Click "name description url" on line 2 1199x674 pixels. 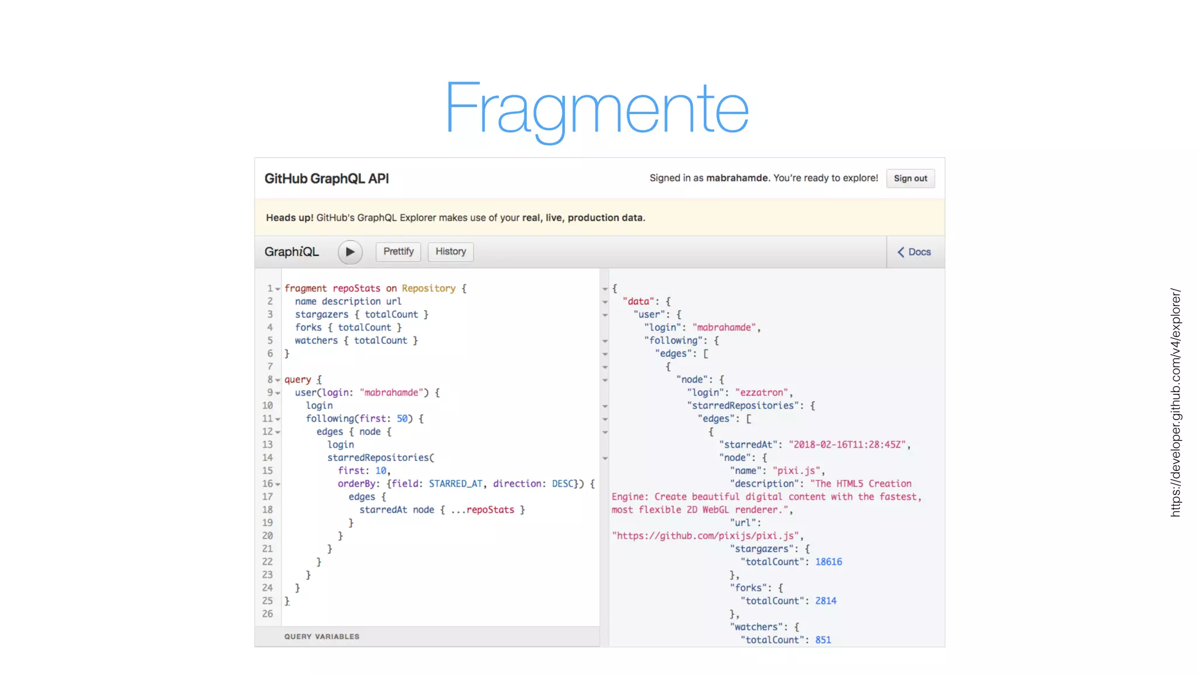click(x=348, y=301)
